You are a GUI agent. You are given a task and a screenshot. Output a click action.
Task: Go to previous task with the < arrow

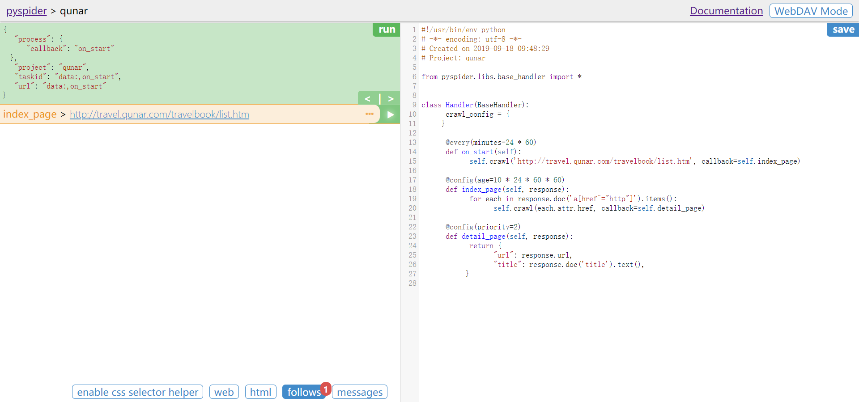coord(368,99)
